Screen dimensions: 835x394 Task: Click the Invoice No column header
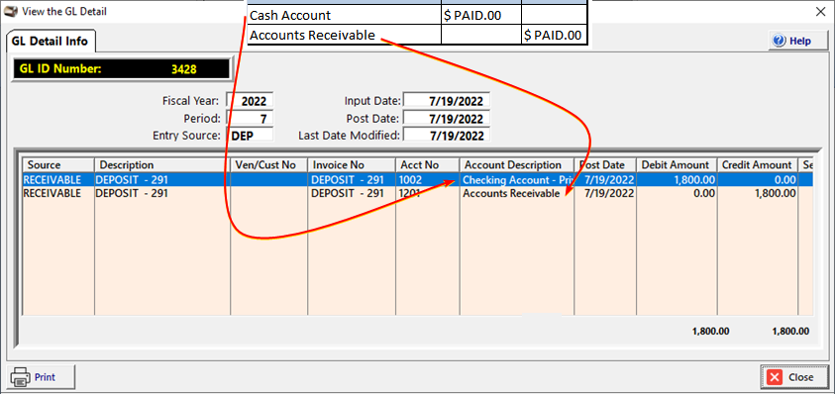click(x=351, y=165)
